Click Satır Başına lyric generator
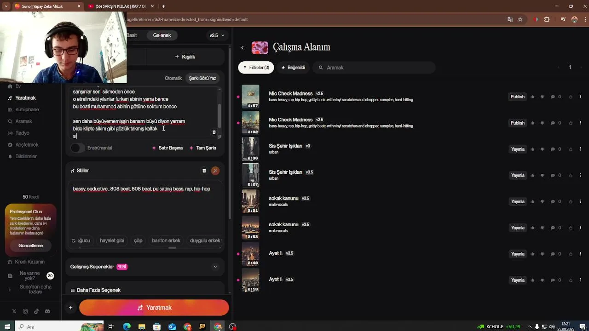Viewport: 589px width, 331px height. [167, 148]
